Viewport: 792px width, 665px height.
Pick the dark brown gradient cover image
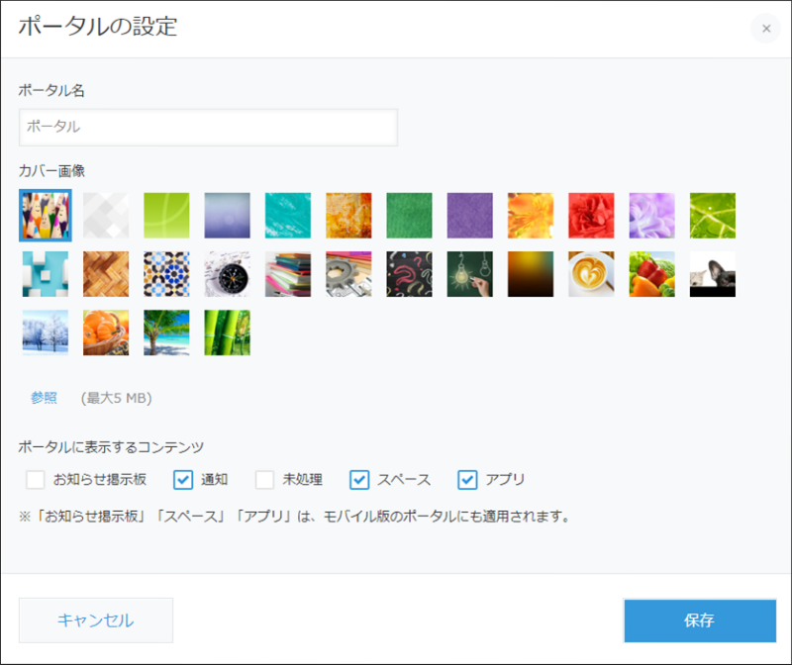point(531,274)
